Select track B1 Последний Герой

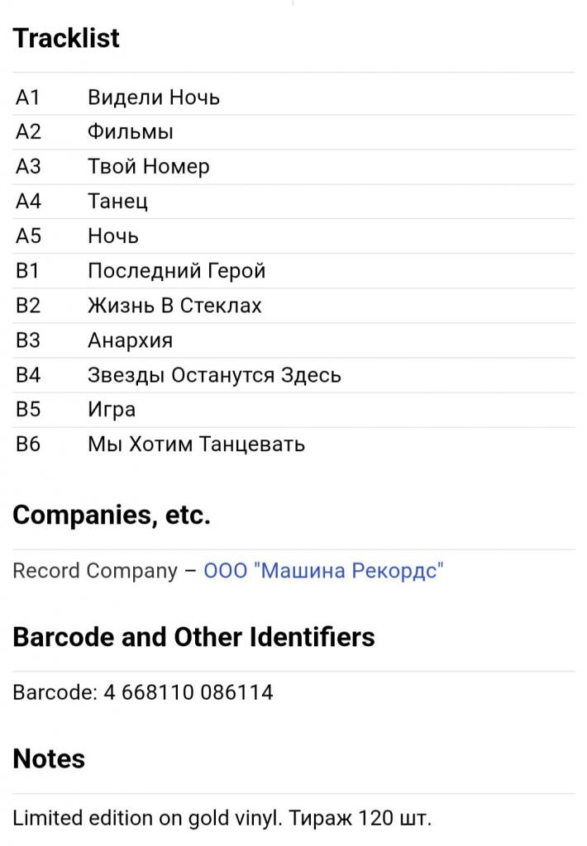tap(293, 271)
